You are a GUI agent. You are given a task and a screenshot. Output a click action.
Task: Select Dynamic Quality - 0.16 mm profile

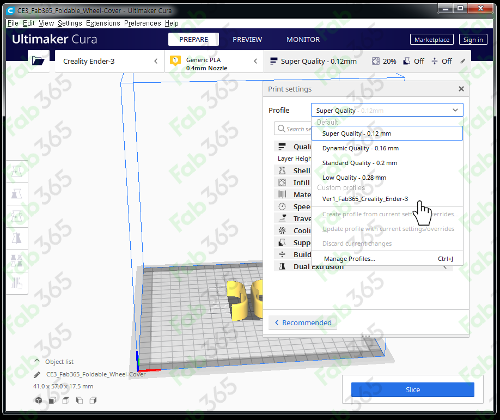(387, 148)
